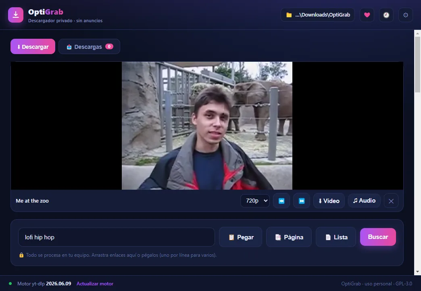421x291 pixels.
Task: Click the Motor yt-dlp 2026.06.09 version text
Action: (44, 283)
